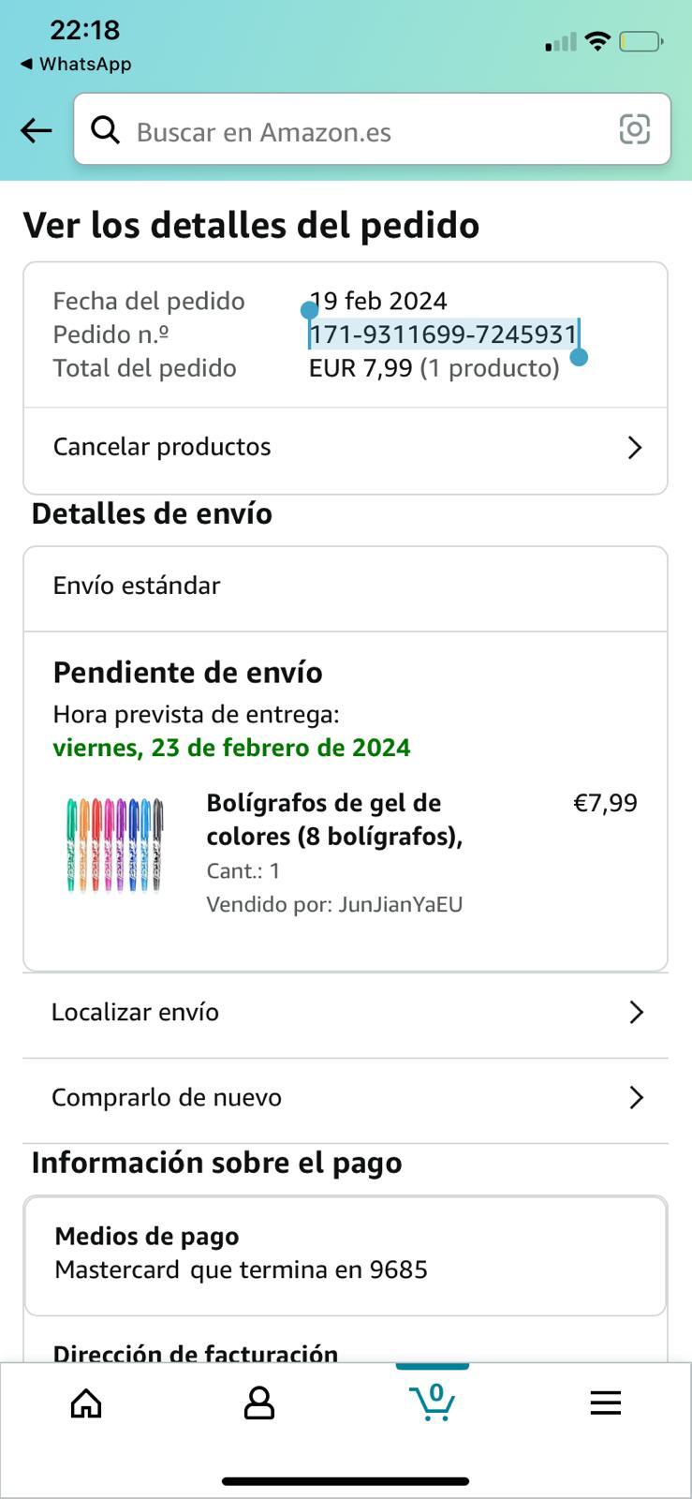Focus the Buscar en Amazon.es search field
692x1499 pixels.
click(365, 131)
